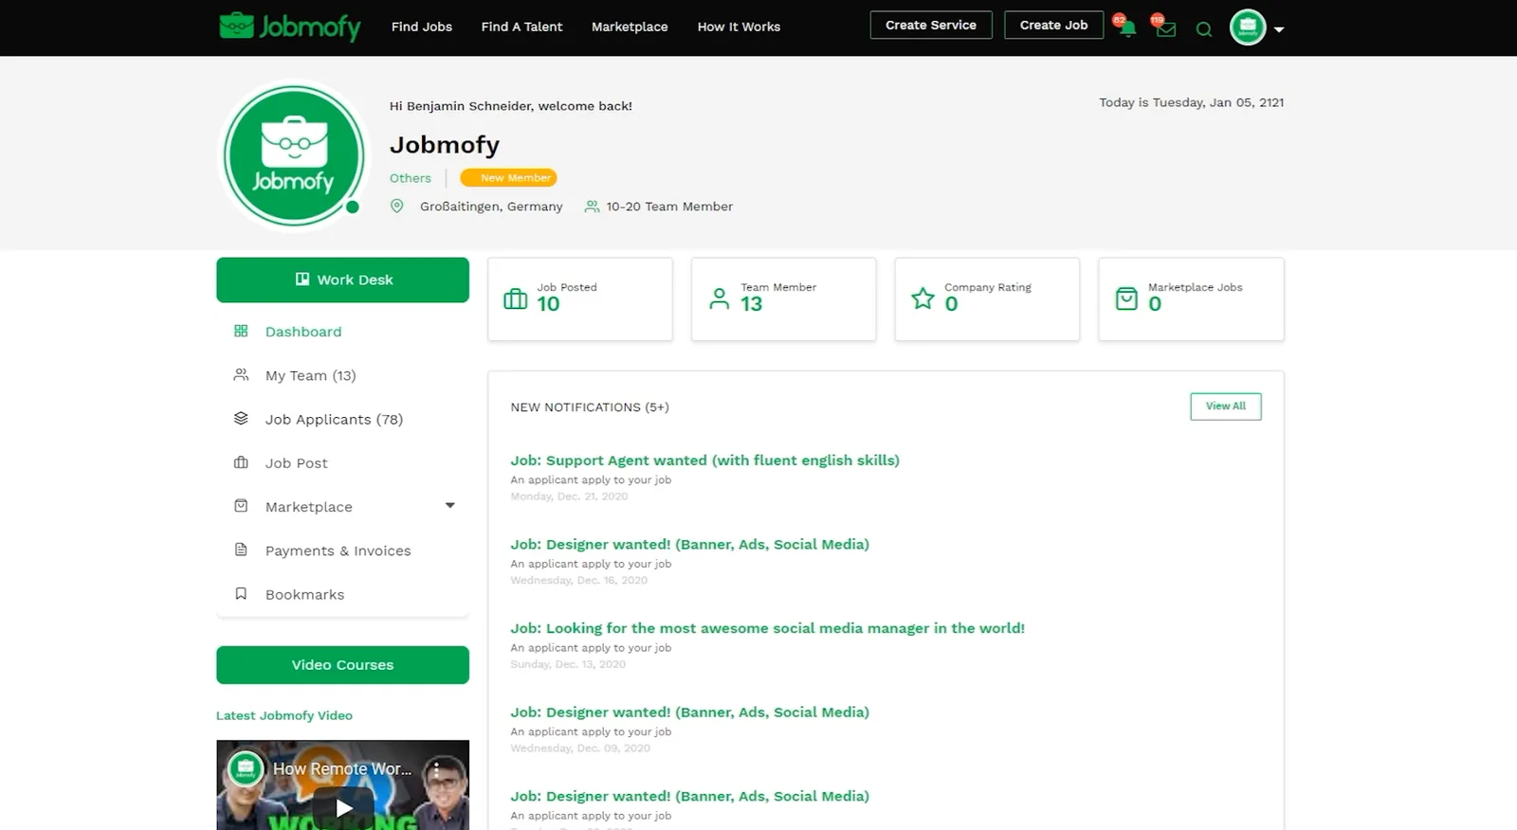Click View All notifications button

click(1226, 406)
